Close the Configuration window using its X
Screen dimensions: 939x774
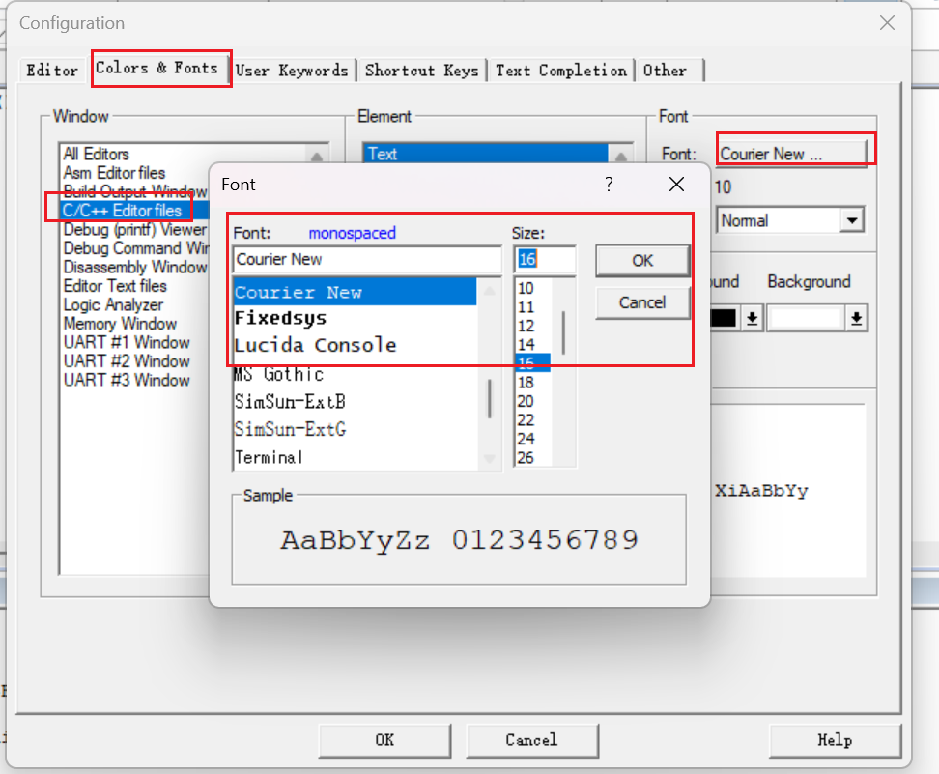887,22
